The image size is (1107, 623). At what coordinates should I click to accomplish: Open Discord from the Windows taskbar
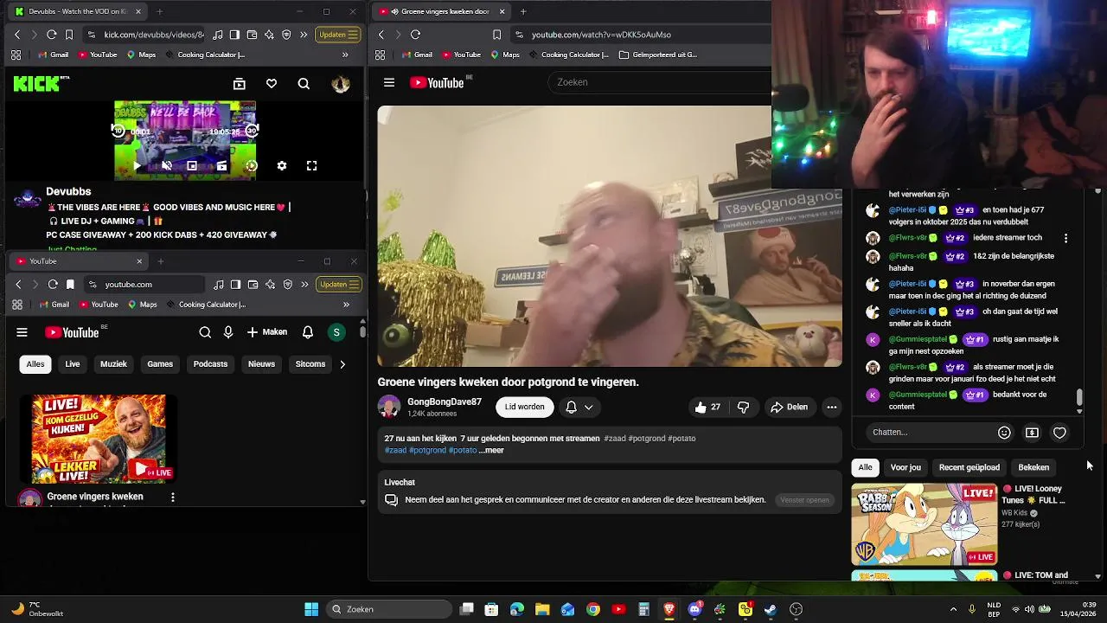click(x=694, y=609)
